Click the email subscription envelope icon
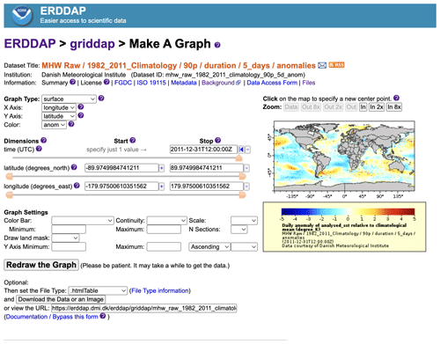This screenshot has width=440, height=344. pos(322,65)
